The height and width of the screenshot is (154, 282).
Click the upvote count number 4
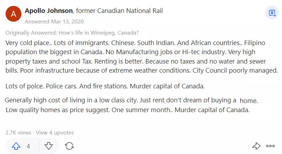(x=28, y=146)
